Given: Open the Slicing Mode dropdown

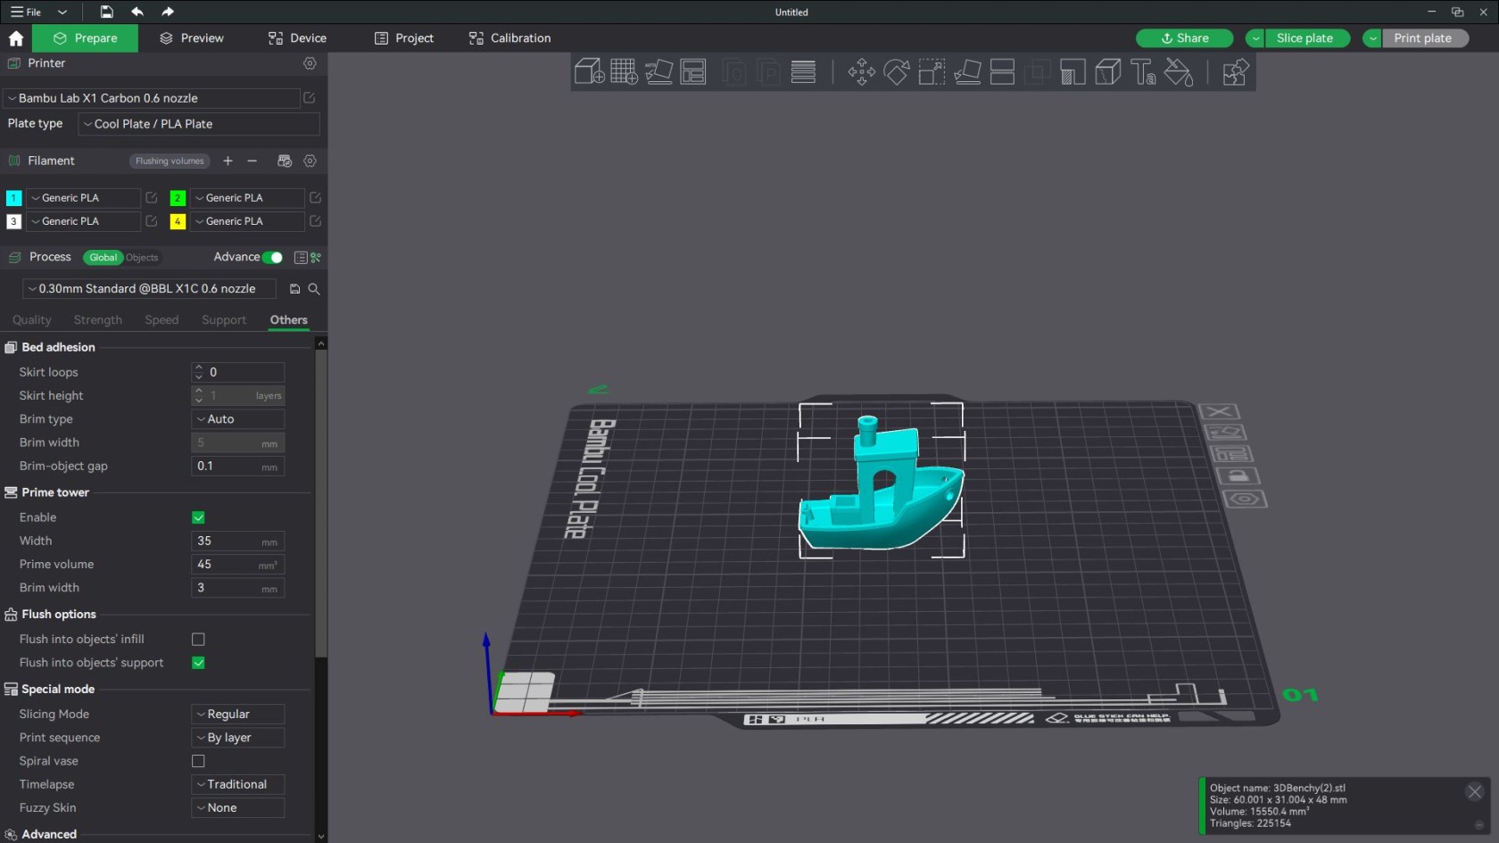Looking at the screenshot, I should coord(238,715).
